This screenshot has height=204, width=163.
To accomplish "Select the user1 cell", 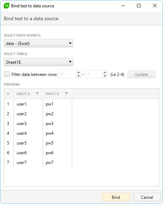I will 28,104.
